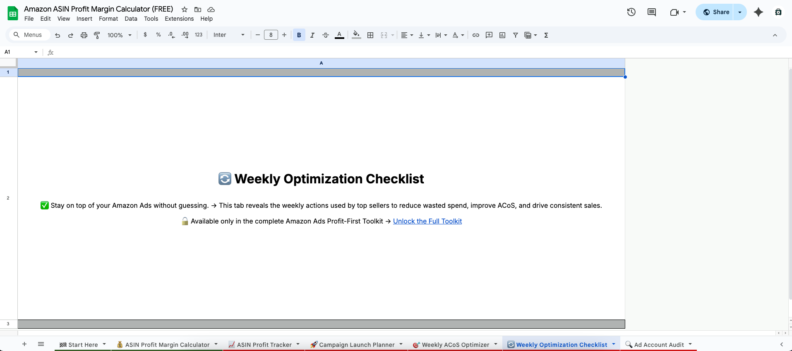Select column A header
This screenshot has width=792, height=351.
321,63
